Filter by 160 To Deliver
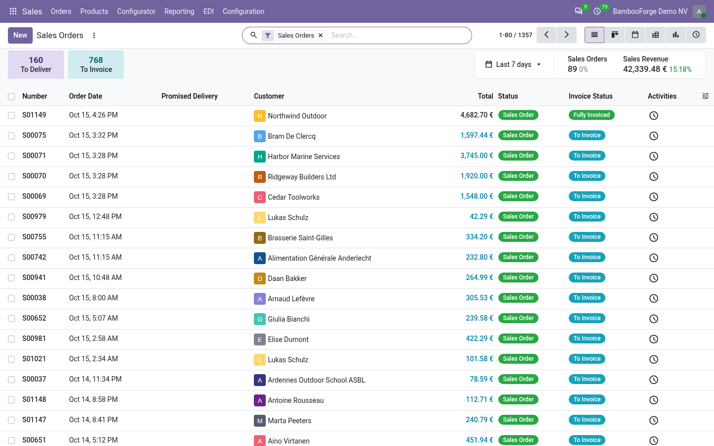The image size is (714, 446). pos(36,64)
